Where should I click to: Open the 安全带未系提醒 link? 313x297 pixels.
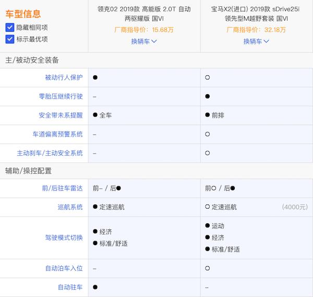pos(61,115)
